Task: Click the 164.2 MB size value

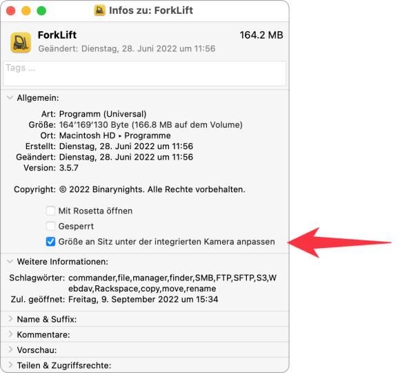Action: click(x=261, y=35)
